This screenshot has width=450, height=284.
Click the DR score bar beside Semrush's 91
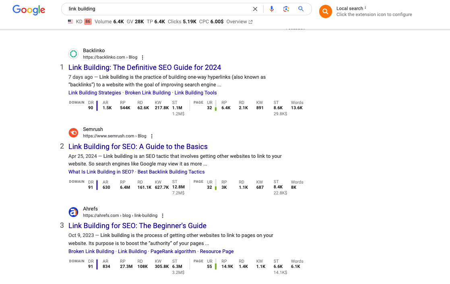coord(96,185)
